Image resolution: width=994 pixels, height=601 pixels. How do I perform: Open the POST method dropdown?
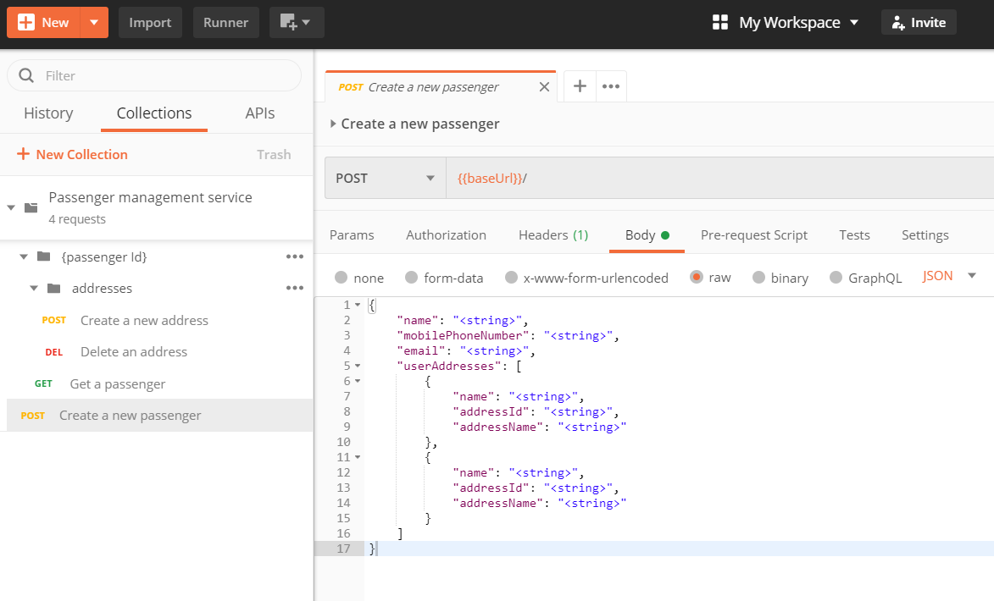[386, 178]
